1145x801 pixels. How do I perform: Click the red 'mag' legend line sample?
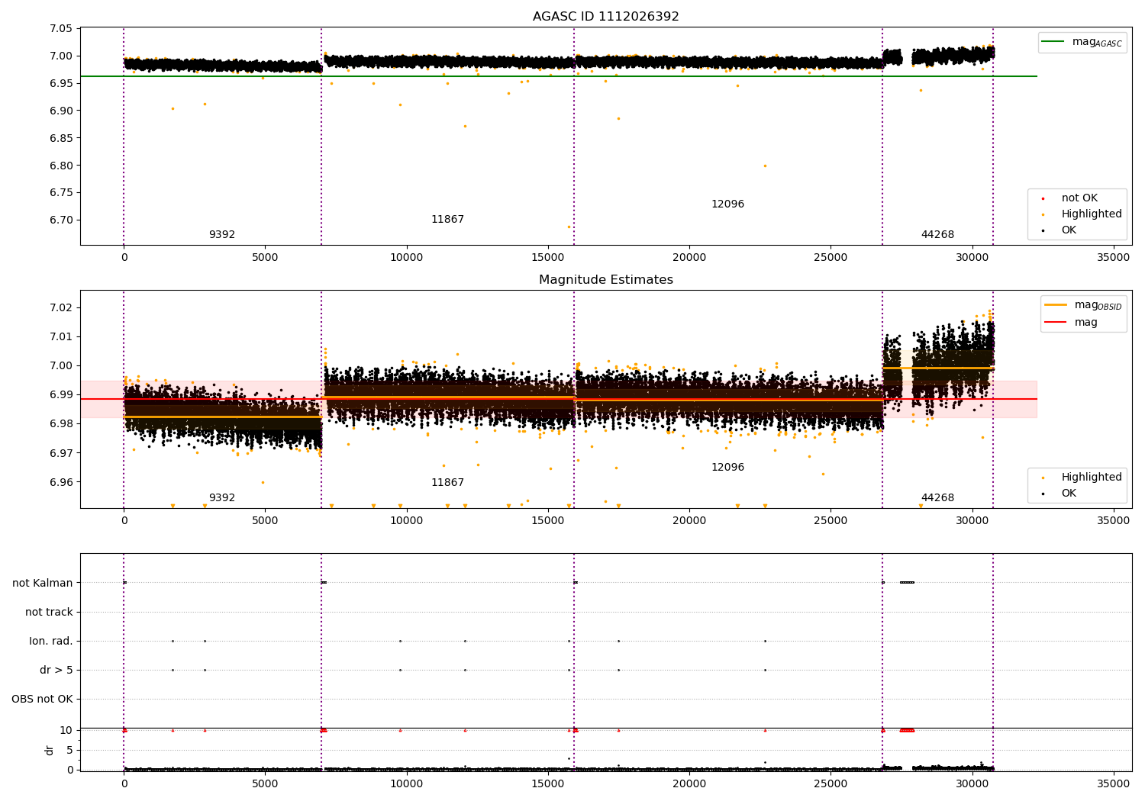tap(1056, 323)
